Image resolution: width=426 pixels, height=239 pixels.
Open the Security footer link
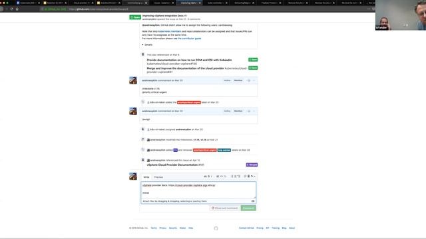click(x=173, y=228)
